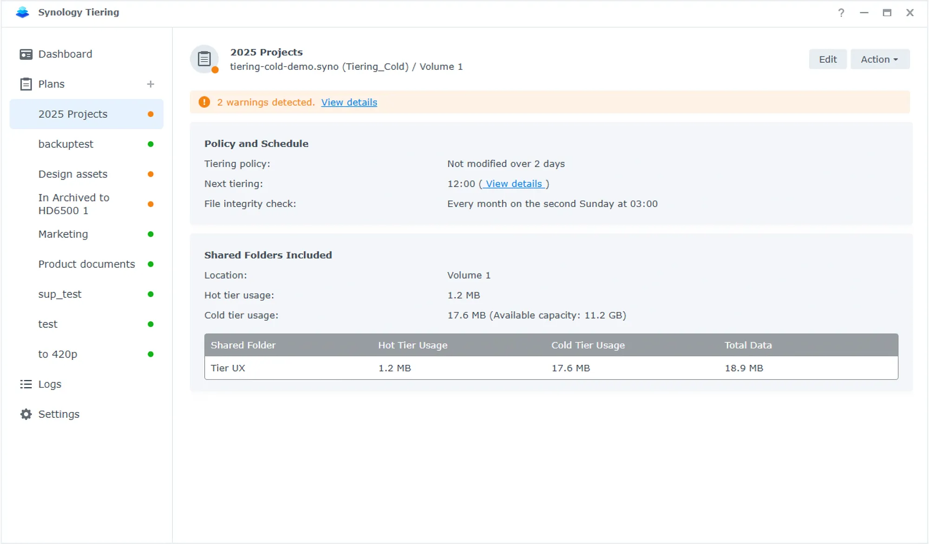929x544 pixels.
Task: Open the Action dropdown menu
Action: 880,59
